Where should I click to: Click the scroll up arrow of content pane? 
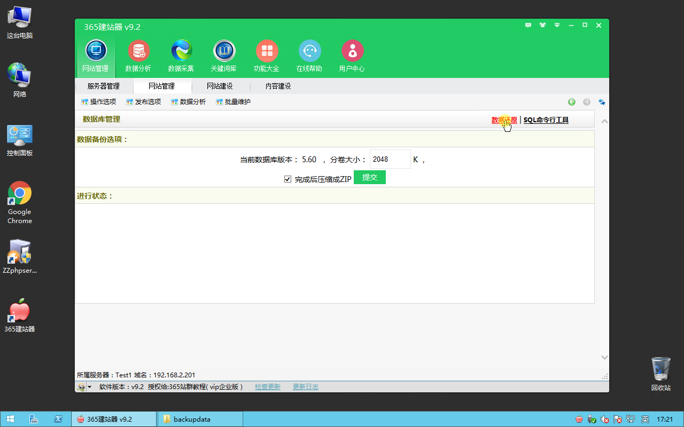pos(604,122)
